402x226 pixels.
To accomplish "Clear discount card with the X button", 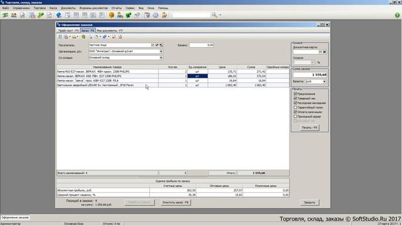I will (324, 51).
